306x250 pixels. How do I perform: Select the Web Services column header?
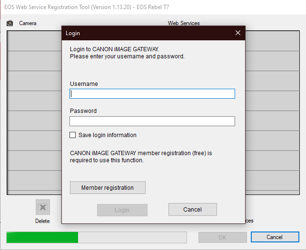tap(184, 23)
